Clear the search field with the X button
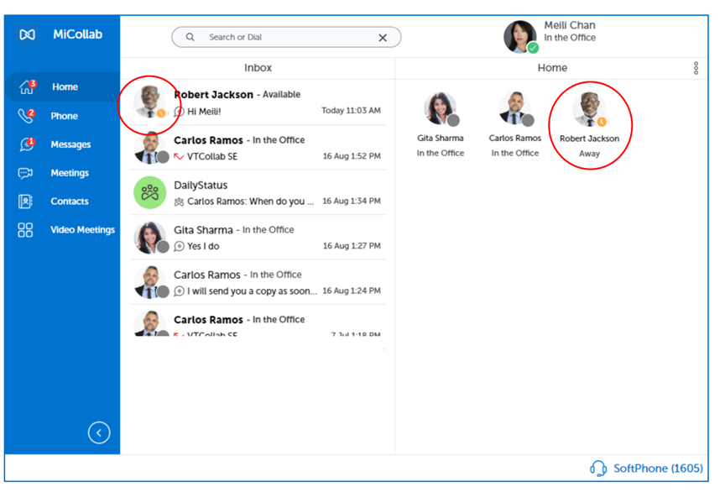This screenshot has height=492, width=725. [383, 37]
